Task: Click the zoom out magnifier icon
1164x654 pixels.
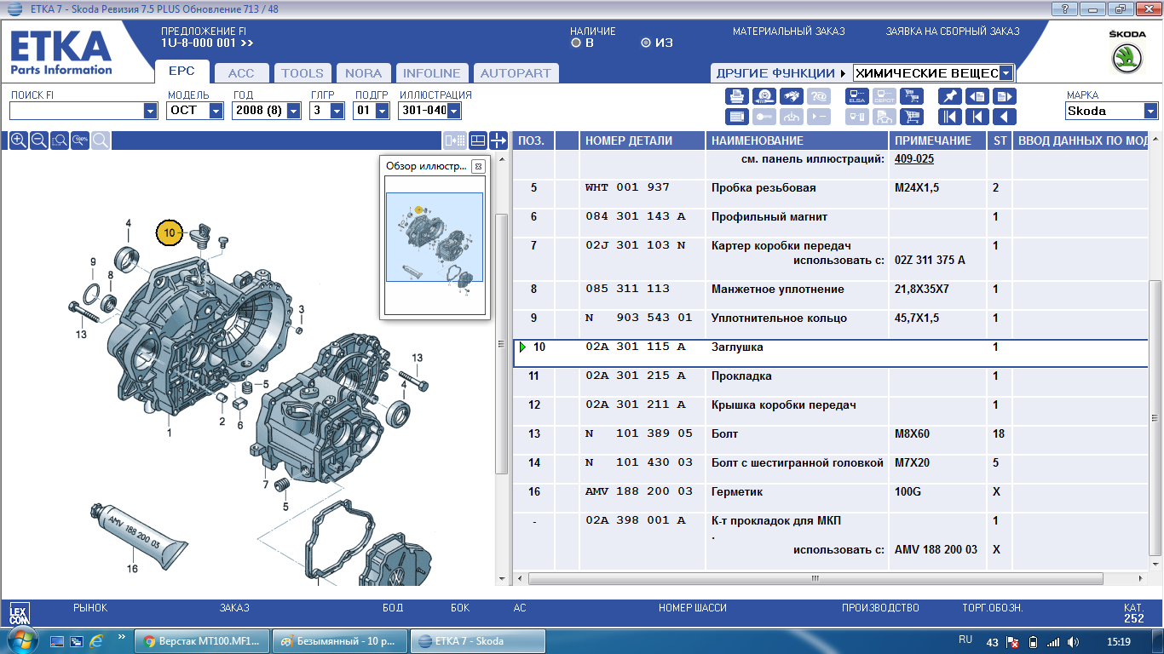Action: coord(38,141)
